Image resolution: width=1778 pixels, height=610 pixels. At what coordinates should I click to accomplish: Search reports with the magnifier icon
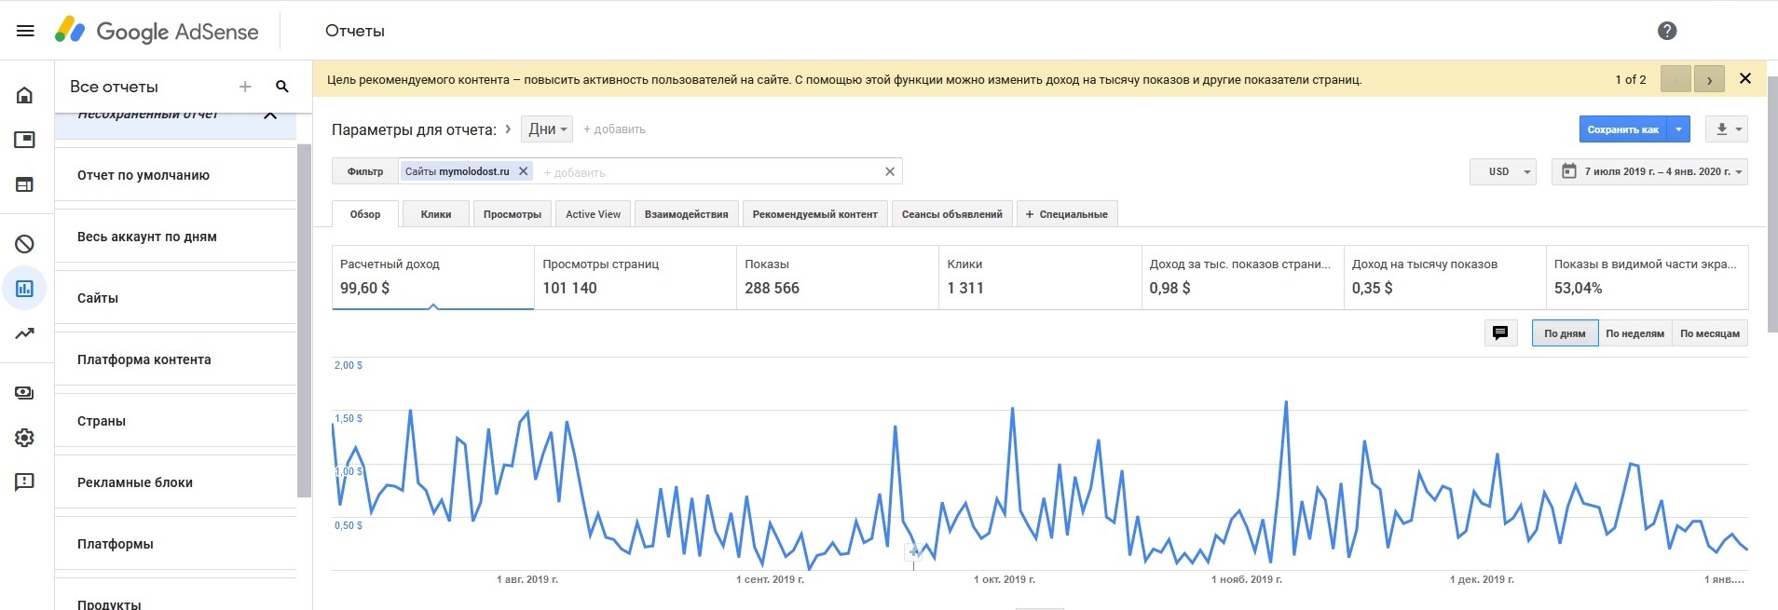click(282, 87)
